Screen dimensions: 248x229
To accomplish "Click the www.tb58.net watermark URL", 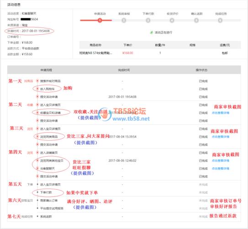I will [x=131, y=119].
